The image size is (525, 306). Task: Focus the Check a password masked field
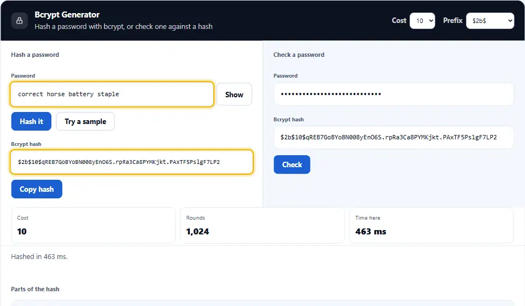coord(393,95)
